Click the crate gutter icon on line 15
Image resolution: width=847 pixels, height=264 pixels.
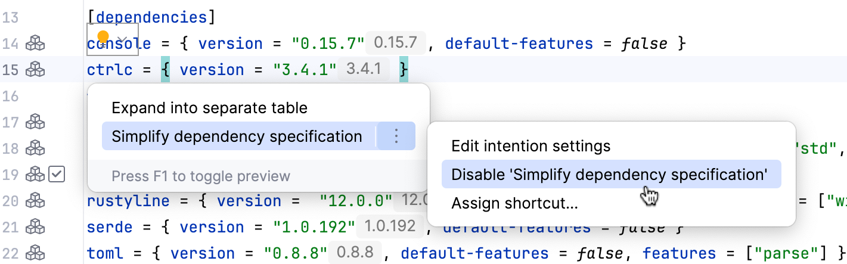click(x=35, y=70)
